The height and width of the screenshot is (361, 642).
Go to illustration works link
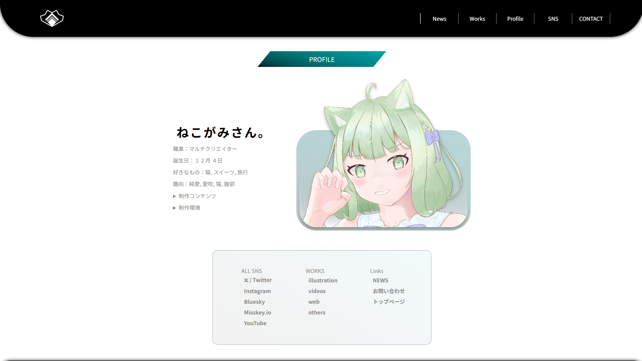323,280
